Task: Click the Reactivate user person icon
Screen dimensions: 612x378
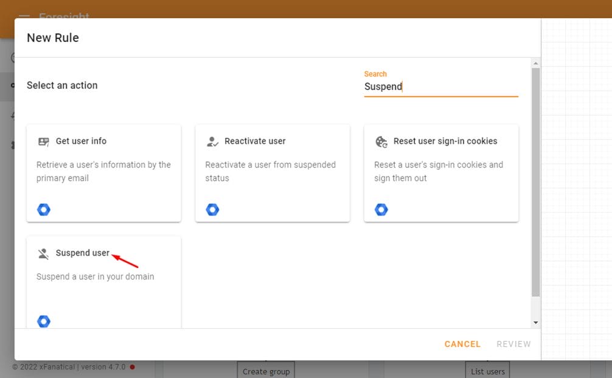Action: (212, 142)
